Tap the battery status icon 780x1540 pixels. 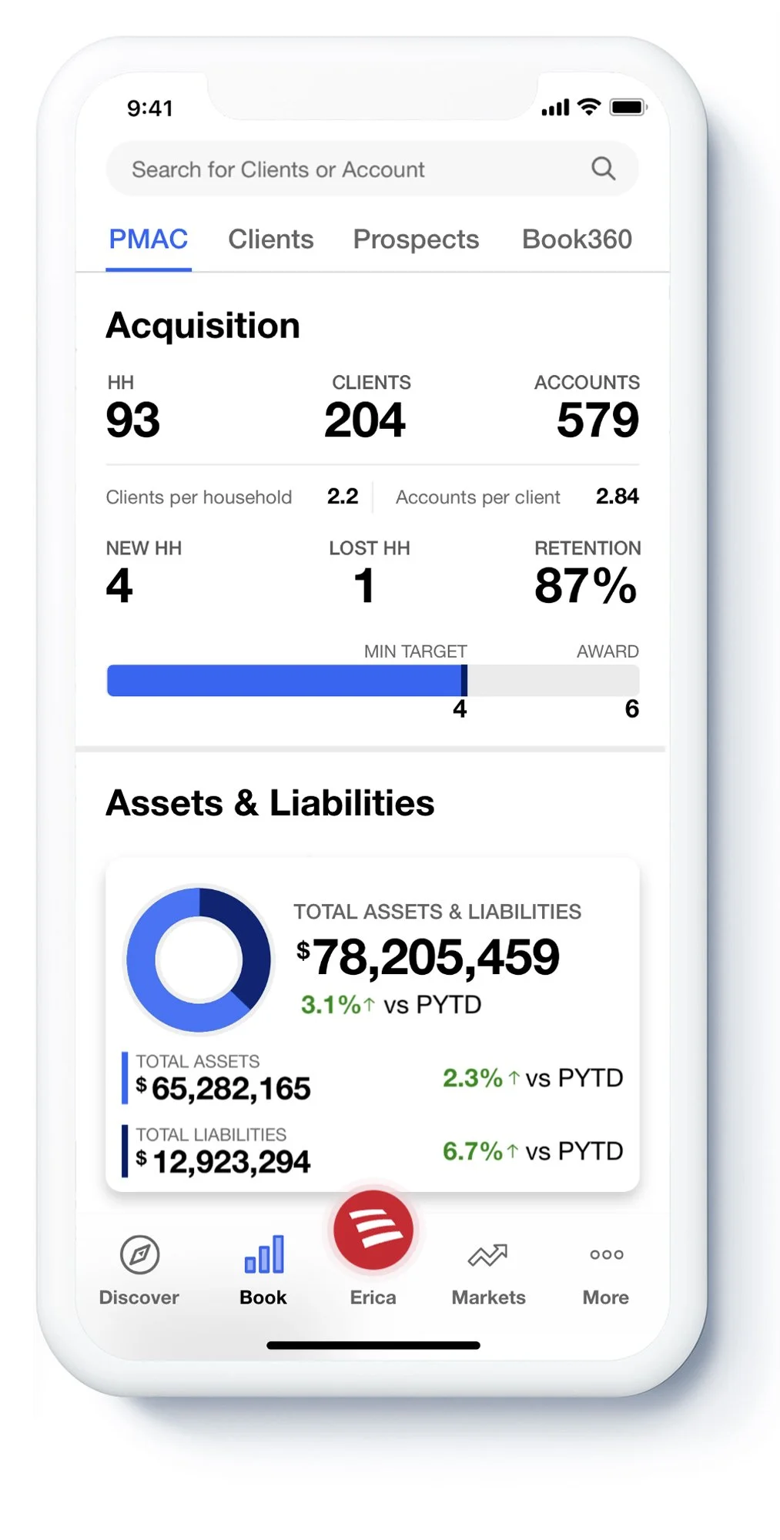628,107
